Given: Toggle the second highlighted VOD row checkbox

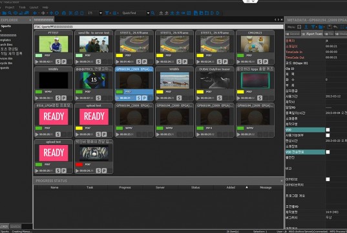Looking at the screenshot, I should [x=328, y=152].
